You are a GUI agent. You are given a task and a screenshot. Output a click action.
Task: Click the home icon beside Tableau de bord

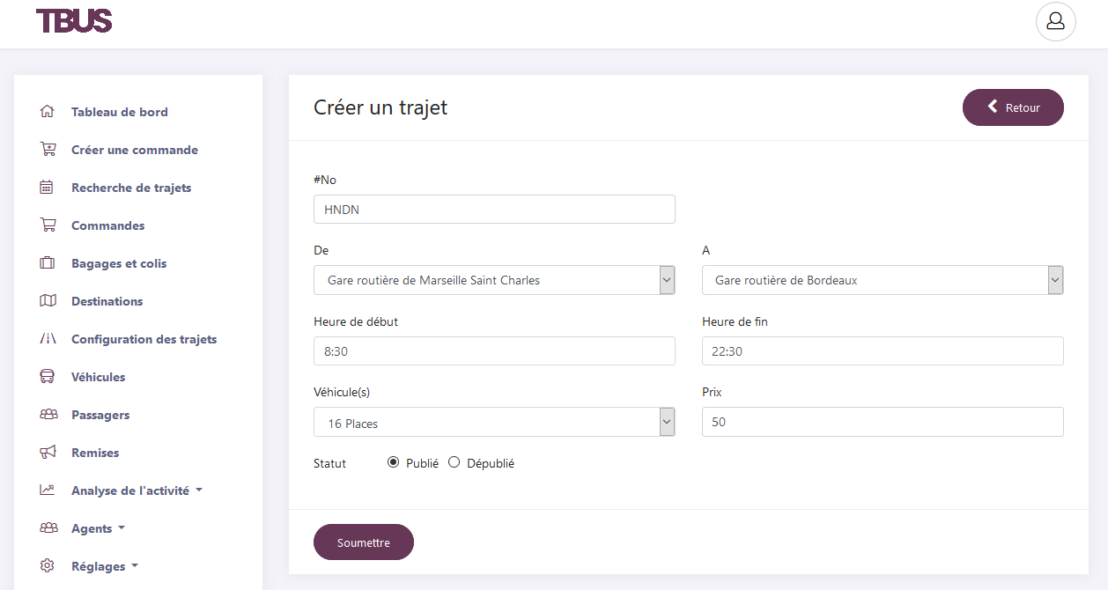[x=48, y=112]
